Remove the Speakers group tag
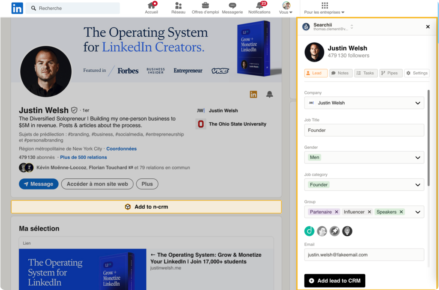Screen dimensions: 439x290 click(x=401, y=212)
